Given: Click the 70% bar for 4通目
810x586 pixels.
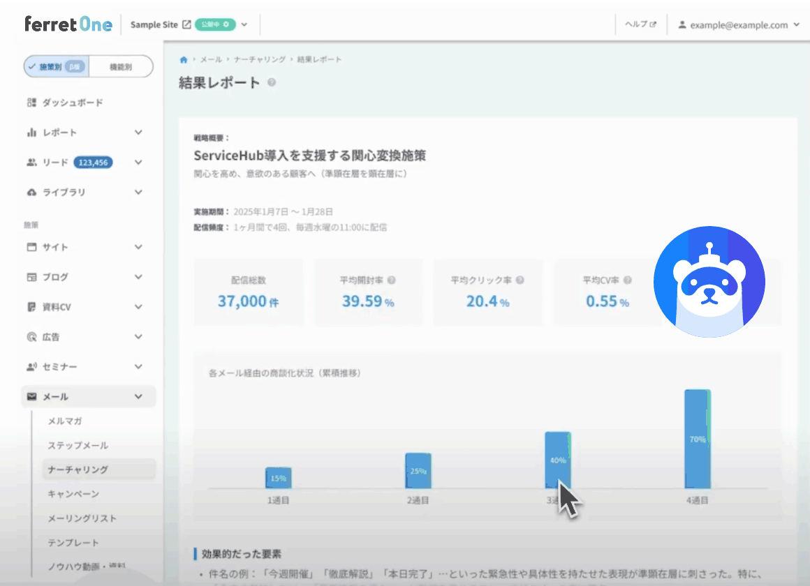Looking at the screenshot, I should click(x=697, y=439).
